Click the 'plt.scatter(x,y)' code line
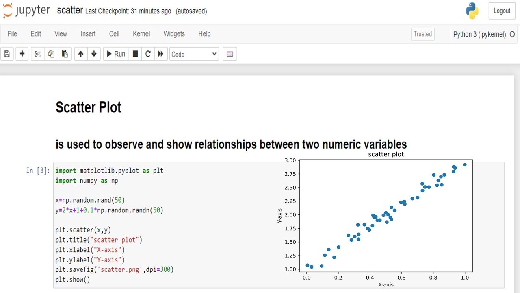 (x=83, y=230)
